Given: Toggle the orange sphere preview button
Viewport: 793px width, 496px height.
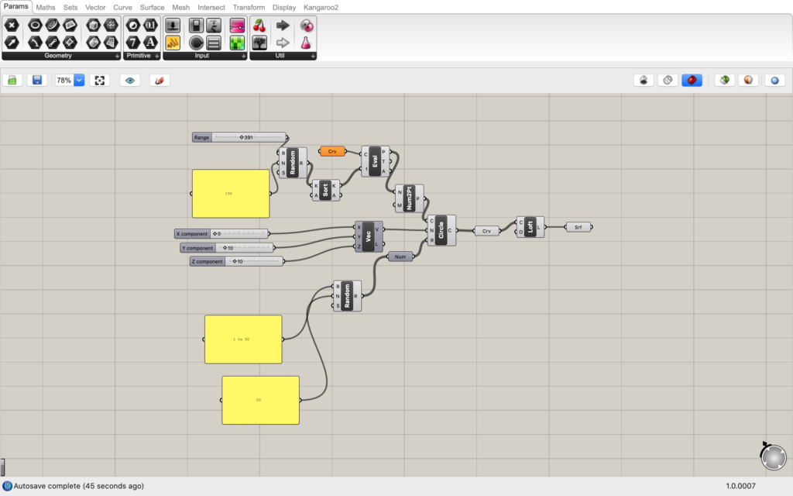Looking at the screenshot, I should pos(749,80).
